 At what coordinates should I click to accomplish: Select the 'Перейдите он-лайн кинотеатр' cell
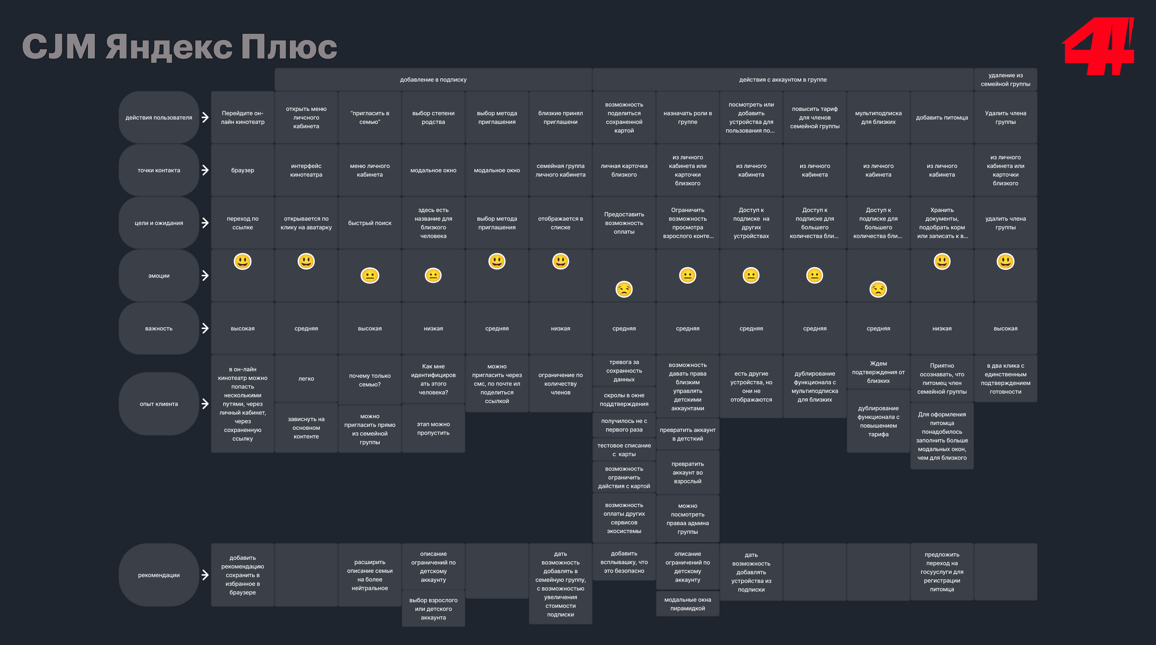(x=242, y=117)
